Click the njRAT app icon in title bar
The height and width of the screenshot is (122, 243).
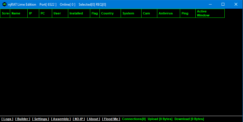(4, 4)
